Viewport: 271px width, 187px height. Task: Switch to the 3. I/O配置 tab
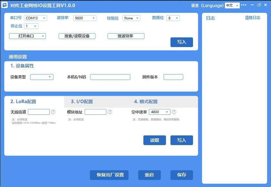click(x=82, y=102)
